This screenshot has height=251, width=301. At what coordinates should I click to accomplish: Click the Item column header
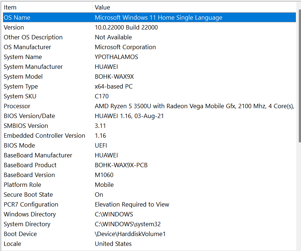pyautogui.click(x=47, y=7)
